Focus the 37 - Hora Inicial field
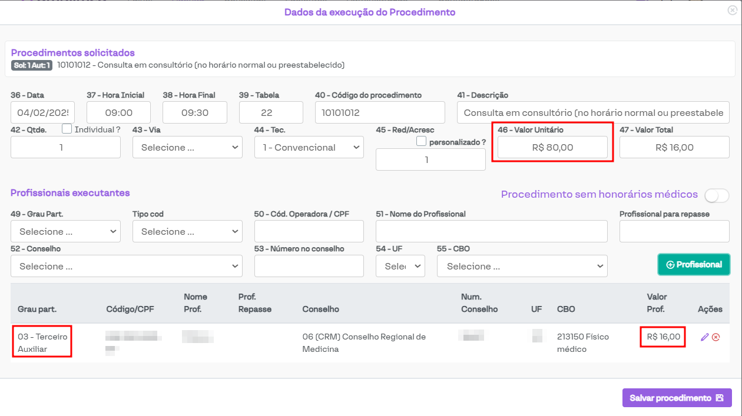Screen dimensions: 742x416 (118, 112)
